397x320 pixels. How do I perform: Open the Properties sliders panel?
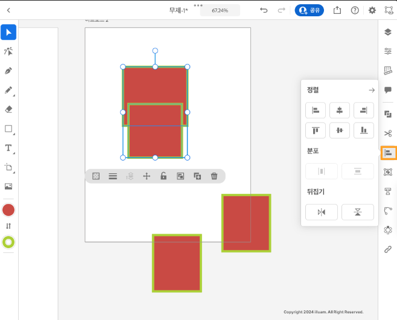click(387, 51)
